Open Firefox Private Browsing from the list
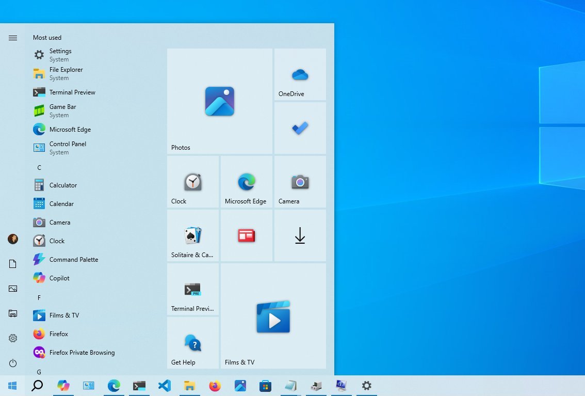Viewport: 585px width, 396px height. [95, 352]
